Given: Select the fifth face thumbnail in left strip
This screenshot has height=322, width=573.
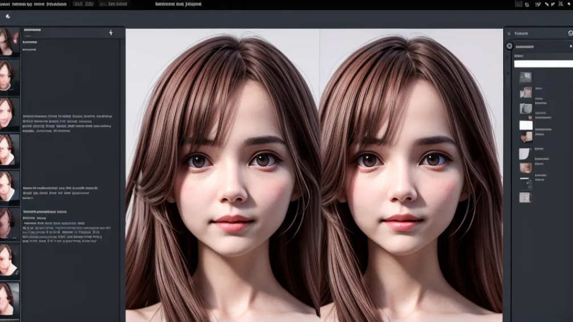Looking at the screenshot, I should [10, 186].
